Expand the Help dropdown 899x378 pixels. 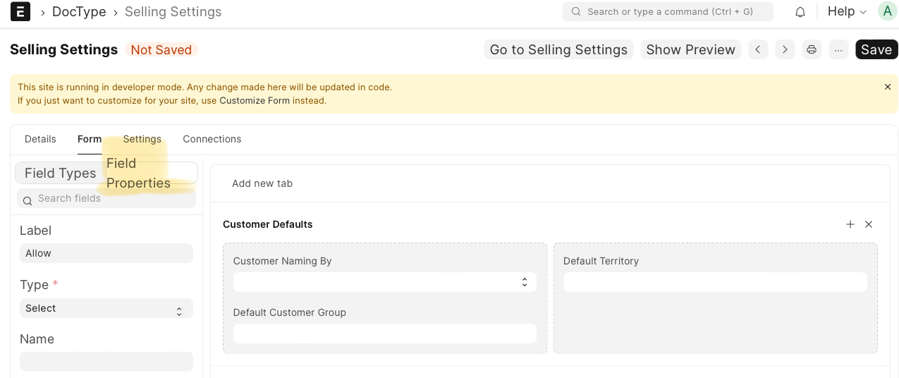click(846, 11)
